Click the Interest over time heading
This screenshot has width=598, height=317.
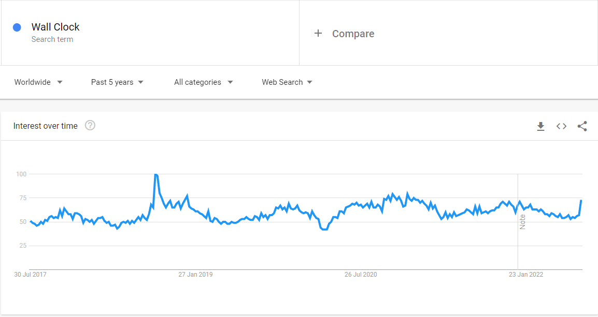(46, 126)
